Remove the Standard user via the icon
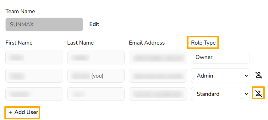Image resolution: width=268 pixels, height=120 pixels. (x=259, y=94)
